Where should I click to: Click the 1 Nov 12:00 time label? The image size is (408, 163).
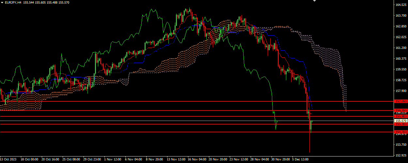113,160
